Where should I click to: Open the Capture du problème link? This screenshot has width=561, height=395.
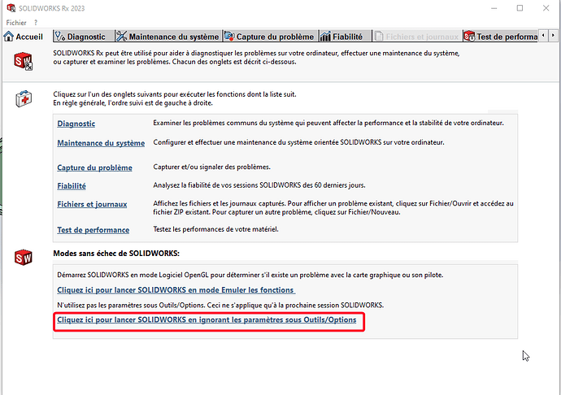tap(94, 167)
